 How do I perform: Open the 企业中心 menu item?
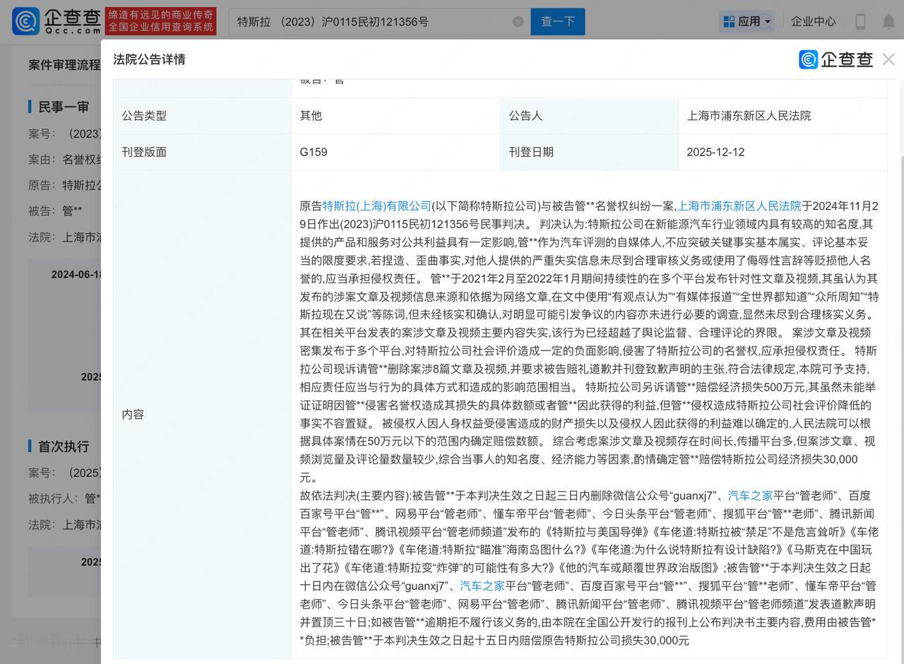tap(813, 22)
